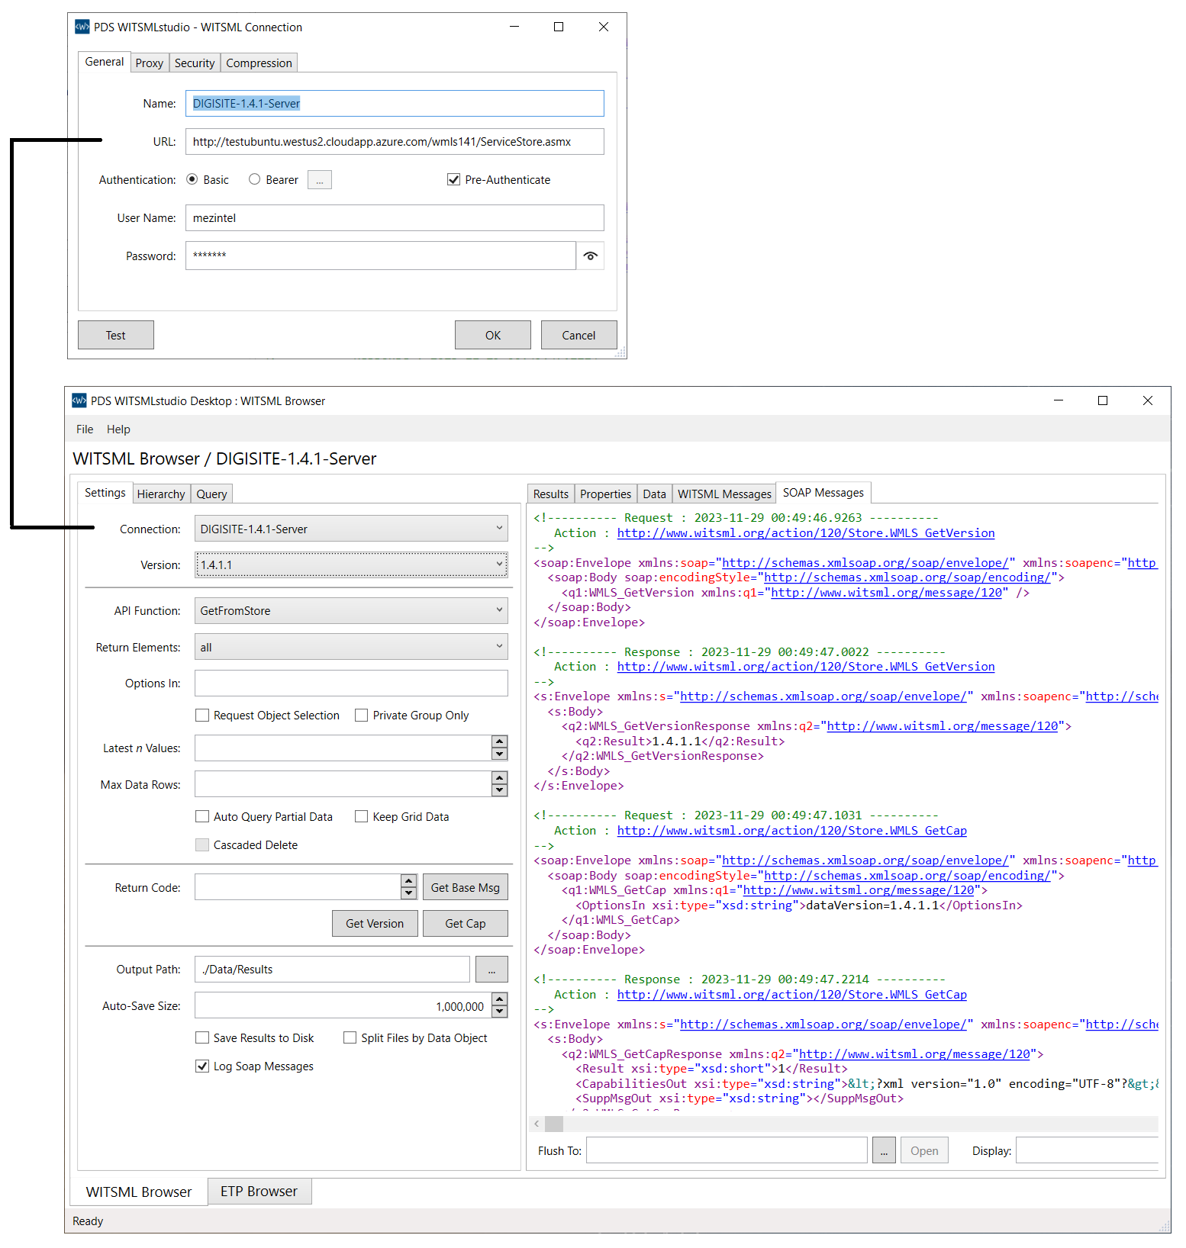Screen dimensions: 1186x1248
Task: Increase the Return Code value
Action: 409,881
